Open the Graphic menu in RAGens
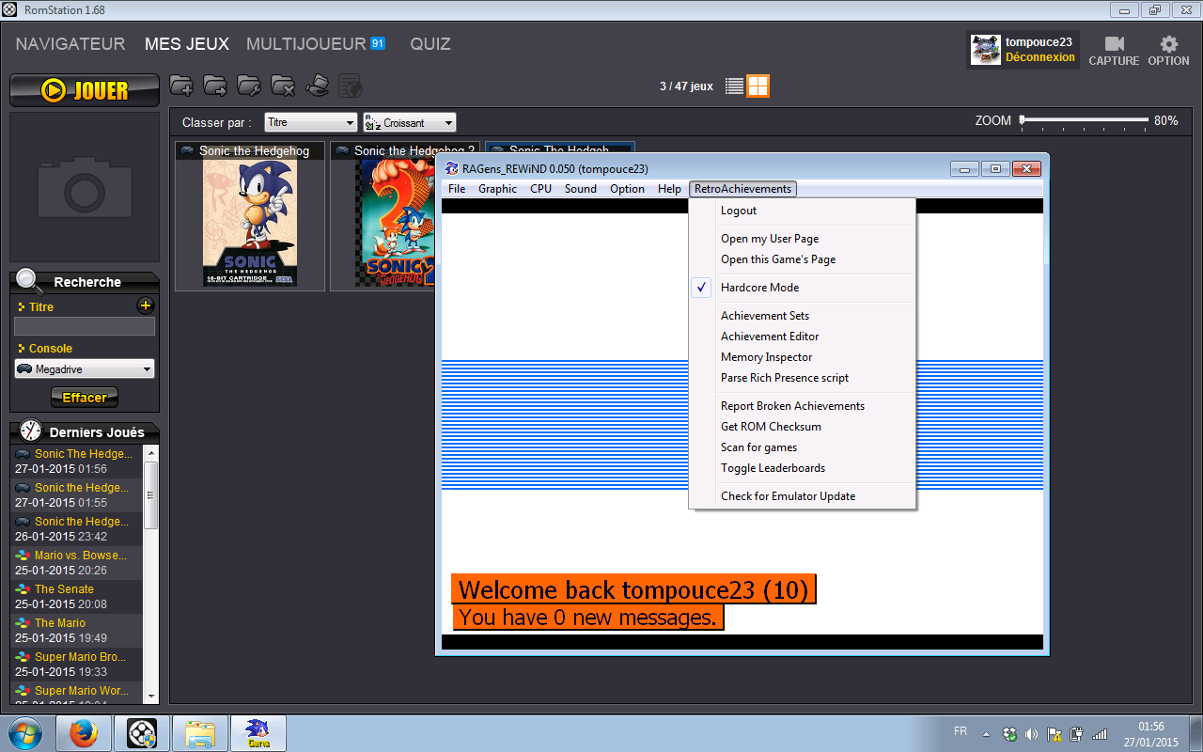Image resolution: width=1203 pixels, height=752 pixels. pos(497,189)
